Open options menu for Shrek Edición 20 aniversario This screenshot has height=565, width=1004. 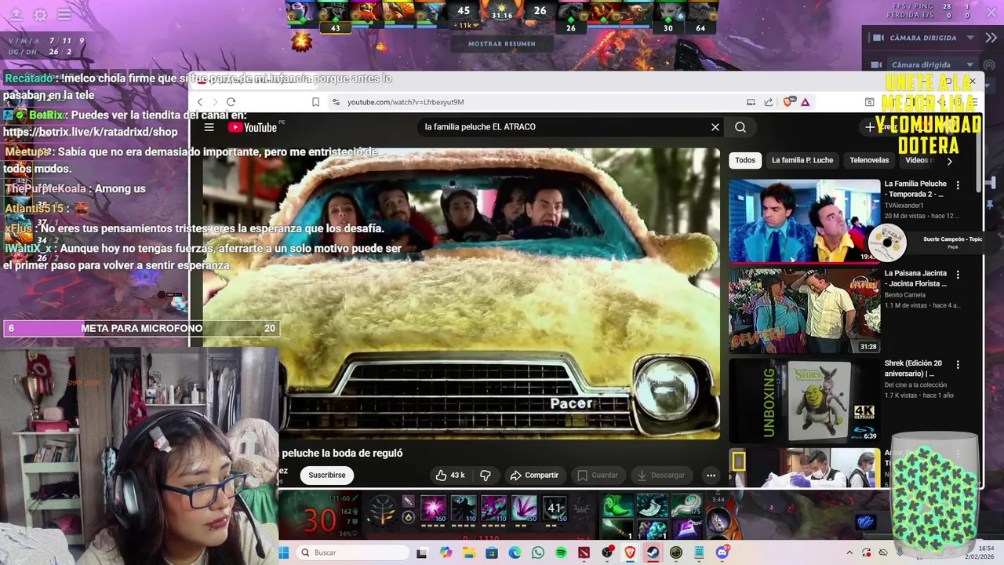click(x=958, y=365)
